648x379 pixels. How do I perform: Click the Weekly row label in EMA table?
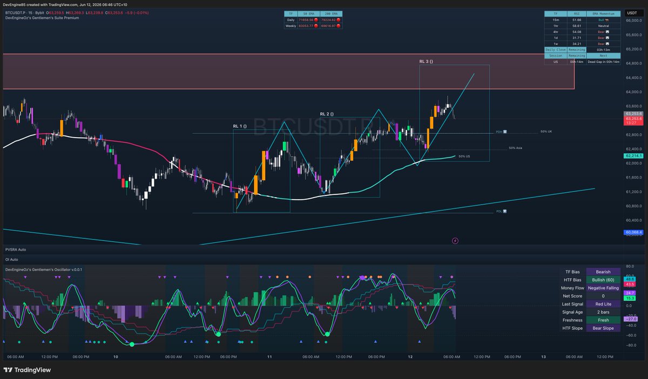coord(291,25)
